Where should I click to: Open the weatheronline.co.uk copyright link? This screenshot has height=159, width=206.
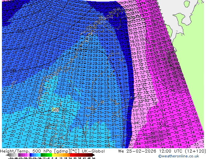click(x=179, y=156)
